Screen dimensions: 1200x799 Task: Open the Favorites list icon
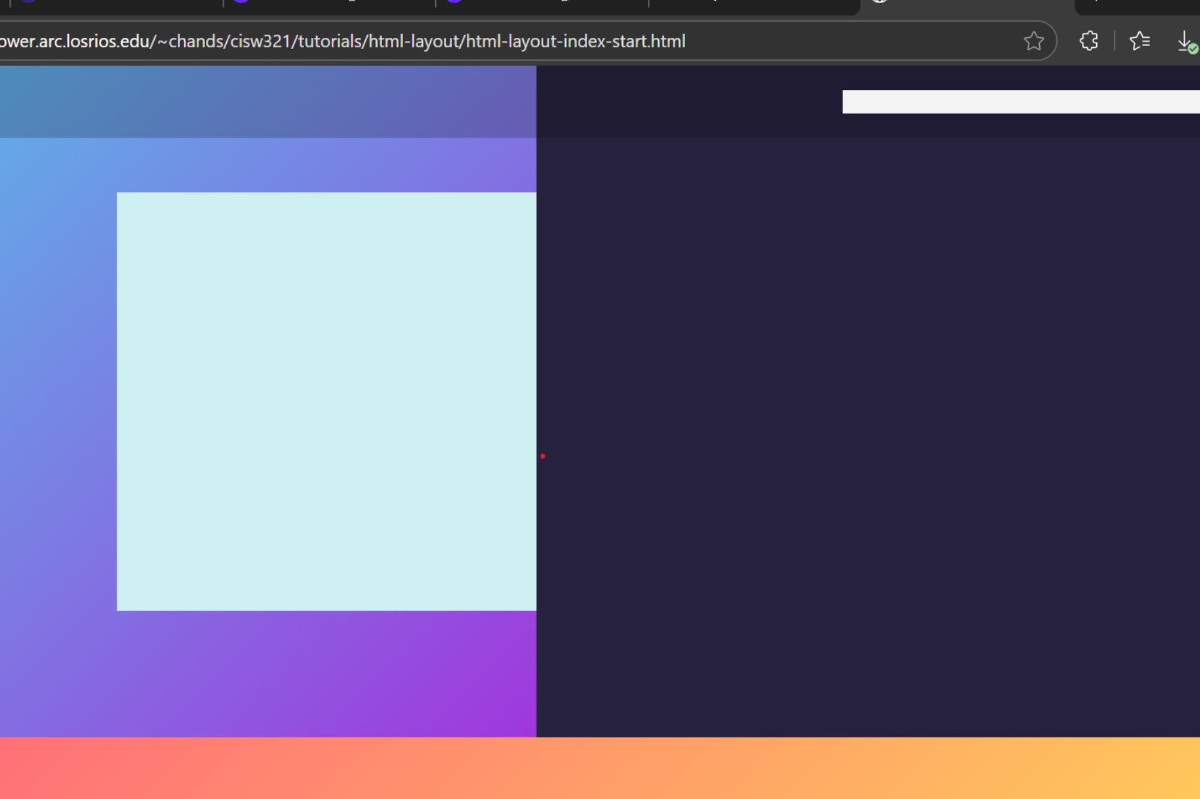[1139, 41]
